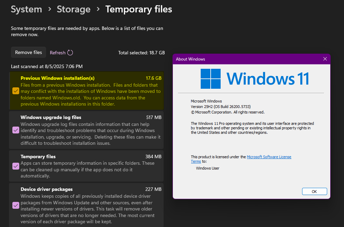
Task: Click the Refresh link
Action: point(57,53)
